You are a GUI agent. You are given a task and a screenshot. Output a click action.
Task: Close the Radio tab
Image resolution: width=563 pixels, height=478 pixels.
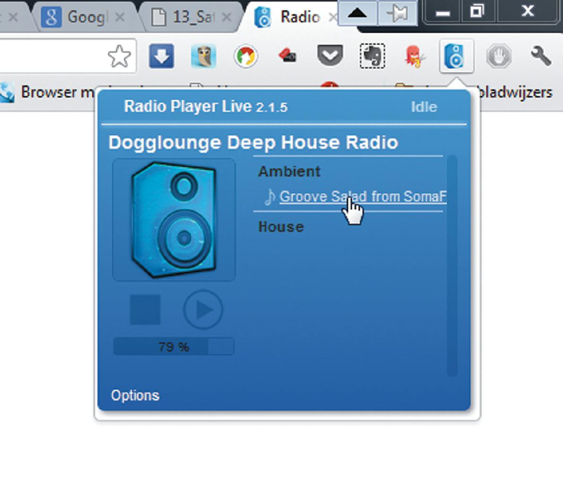click(333, 17)
